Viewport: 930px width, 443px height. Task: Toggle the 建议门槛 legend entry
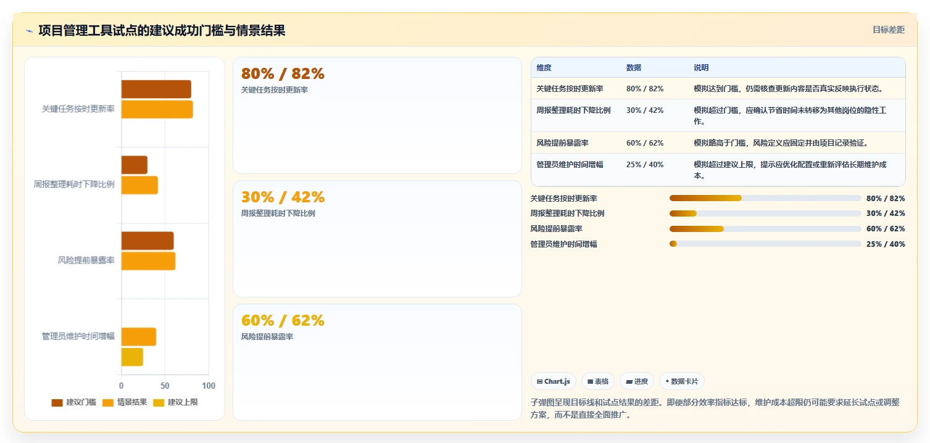coord(73,402)
